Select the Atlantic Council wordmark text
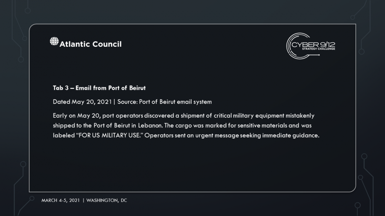The image size is (385, 216). pos(90,44)
